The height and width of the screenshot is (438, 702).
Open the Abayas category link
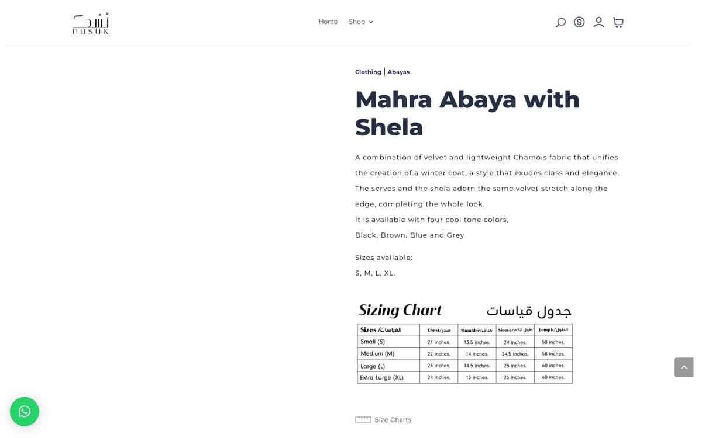398,72
